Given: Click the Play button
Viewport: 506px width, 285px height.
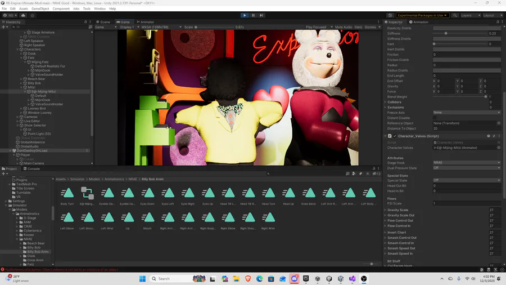Looking at the screenshot, I should pyautogui.click(x=245, y=15).
